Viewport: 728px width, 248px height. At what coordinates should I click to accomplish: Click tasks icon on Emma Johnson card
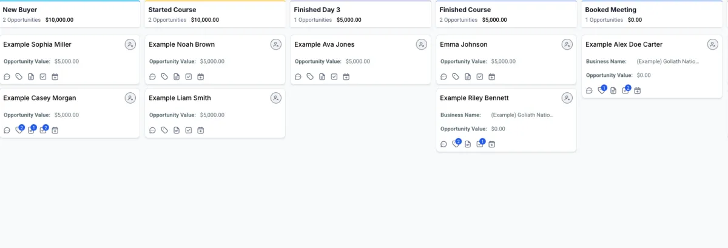point(480,77)
